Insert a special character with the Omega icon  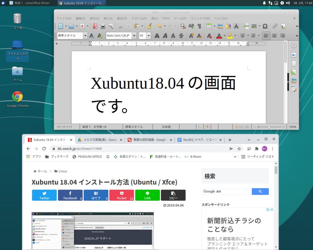tap(265, 26)
